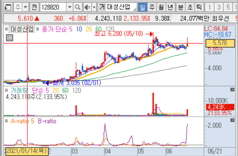The height and width of the screenshot is (156, 238).
Task: Select the 주 weekly chart tab
Action: (x=152, y=7)
